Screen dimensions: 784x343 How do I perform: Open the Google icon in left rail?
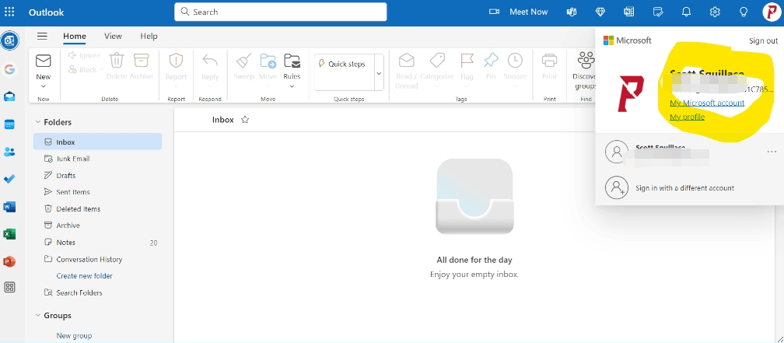(9, 69)
